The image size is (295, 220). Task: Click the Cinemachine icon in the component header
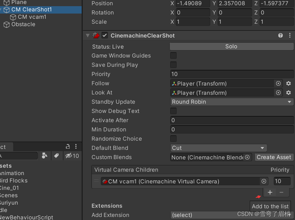coord(96,35)
